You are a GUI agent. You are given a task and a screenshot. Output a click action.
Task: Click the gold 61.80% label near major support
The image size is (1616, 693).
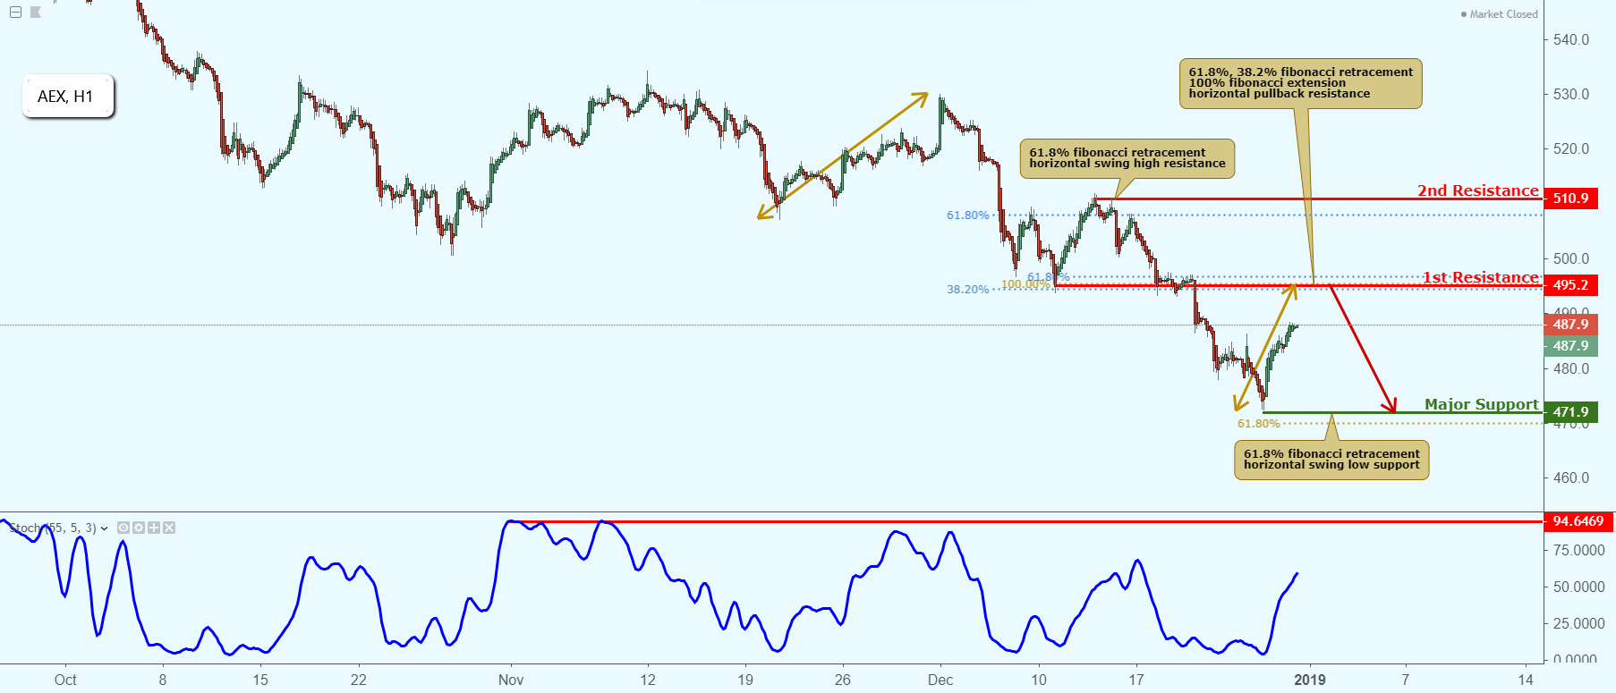click(1258, 424)
